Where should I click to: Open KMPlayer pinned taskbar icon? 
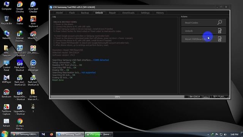coord(43,134)
